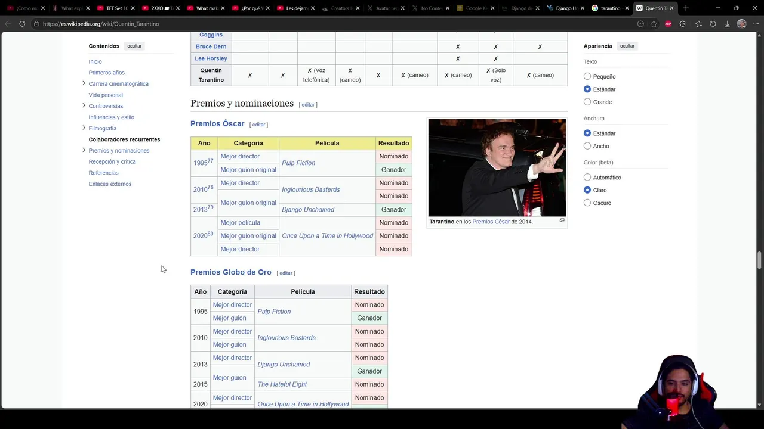Switch to the tarantino Google tab
The width and height of the screenshot is (764, 429).
click(x=609, y=8)
